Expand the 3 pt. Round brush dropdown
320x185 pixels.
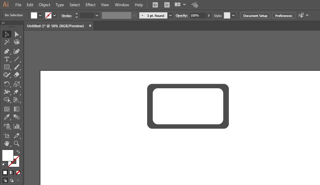(x=170, y=16)
